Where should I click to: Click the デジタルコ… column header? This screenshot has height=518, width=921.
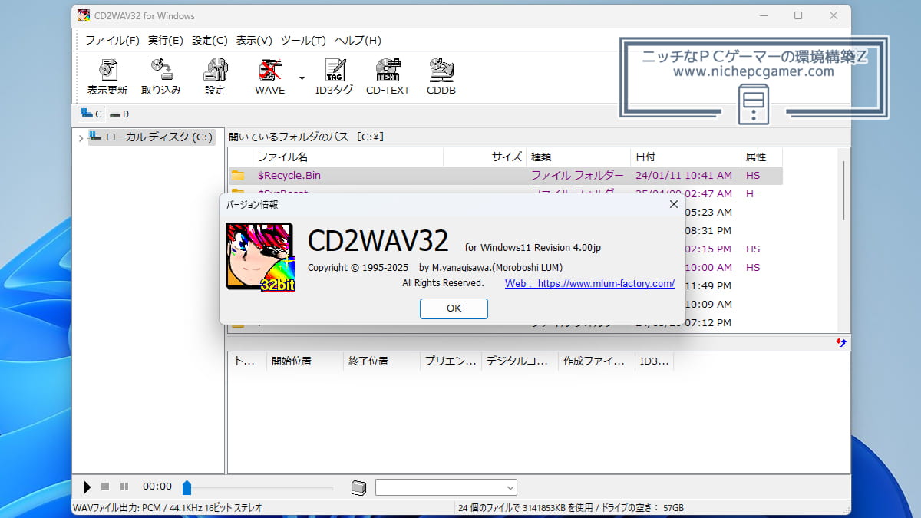[520, 361]
